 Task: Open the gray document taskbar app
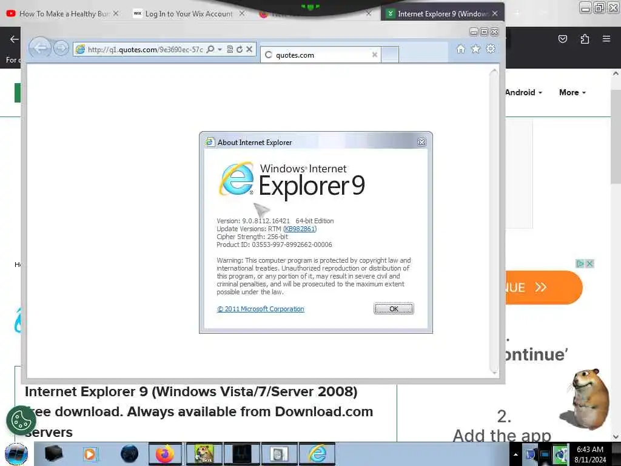click(279, 454)
